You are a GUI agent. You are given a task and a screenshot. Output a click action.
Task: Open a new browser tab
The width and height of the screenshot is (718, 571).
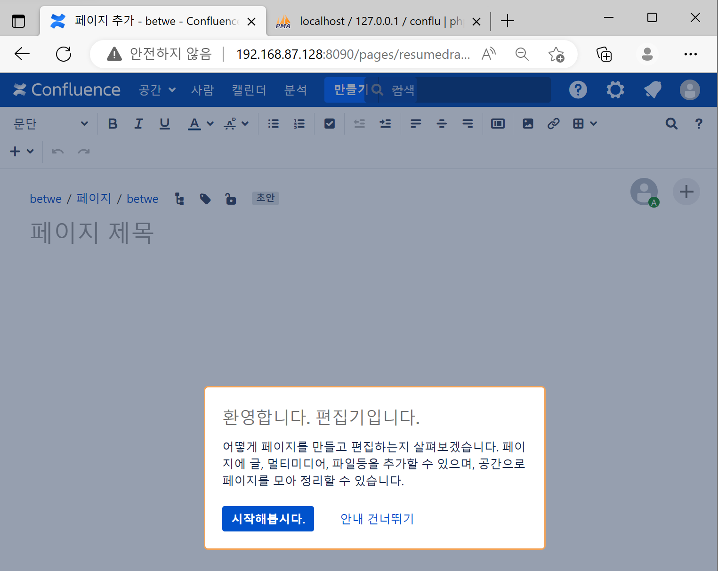(x=508, y=21)
